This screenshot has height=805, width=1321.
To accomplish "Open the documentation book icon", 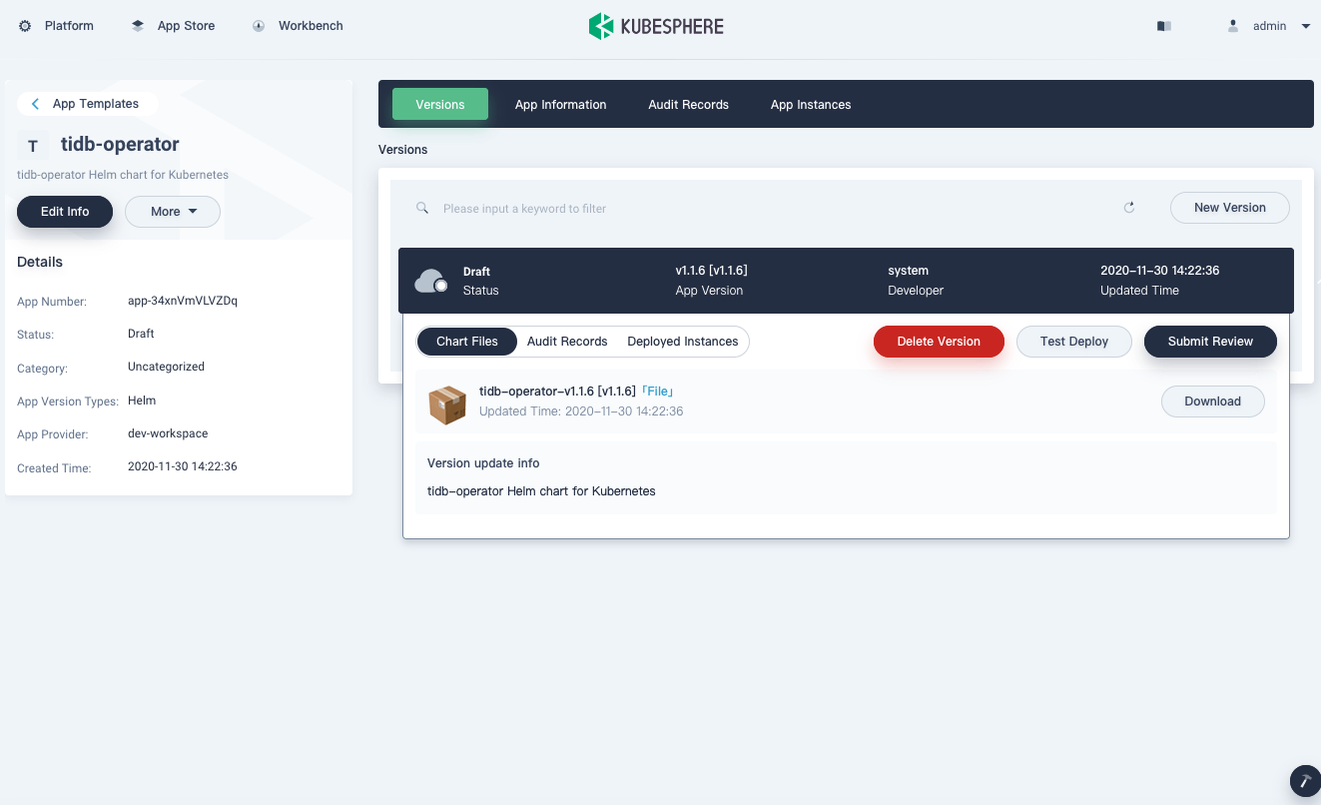I will pos(1163,26).
